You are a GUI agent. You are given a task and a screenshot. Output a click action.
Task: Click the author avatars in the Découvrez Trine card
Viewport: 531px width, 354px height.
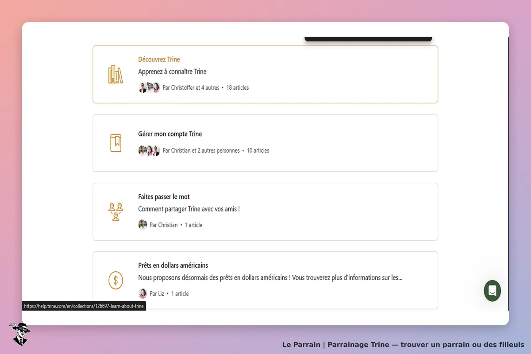click(149, 88)
